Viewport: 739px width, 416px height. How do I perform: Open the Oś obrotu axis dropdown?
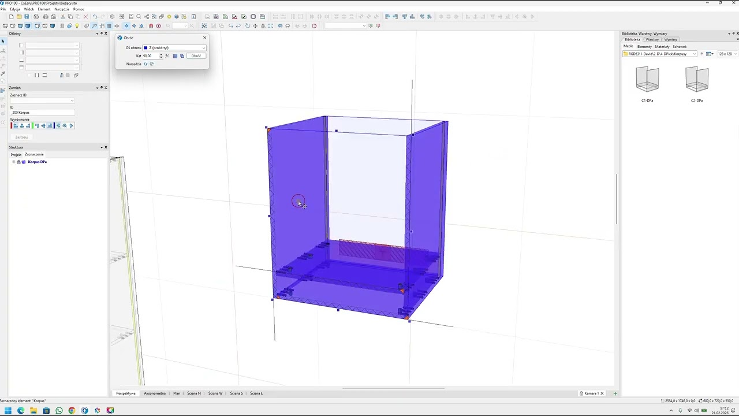pos(174,48)
